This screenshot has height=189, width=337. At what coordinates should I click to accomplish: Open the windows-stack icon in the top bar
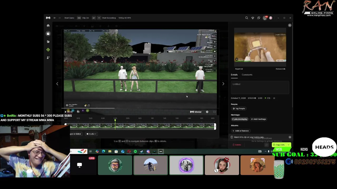259,18
